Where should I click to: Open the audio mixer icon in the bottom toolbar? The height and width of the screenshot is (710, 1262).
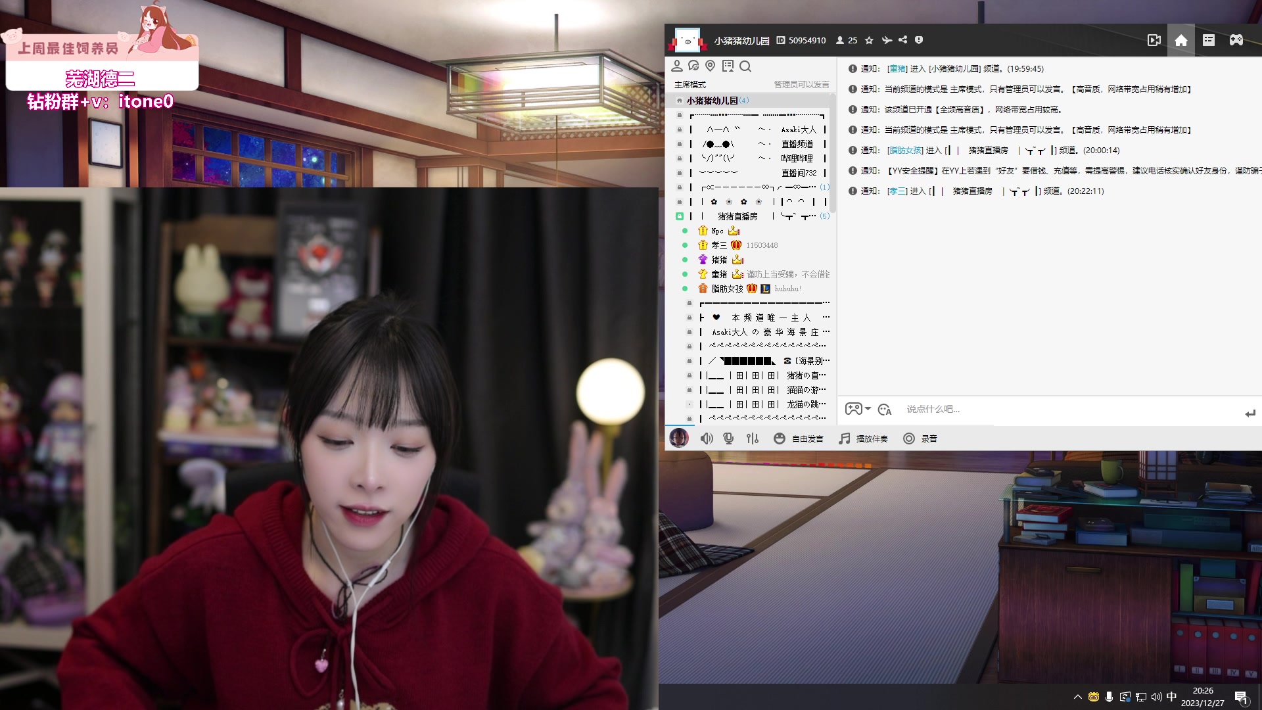coord(752,438)
